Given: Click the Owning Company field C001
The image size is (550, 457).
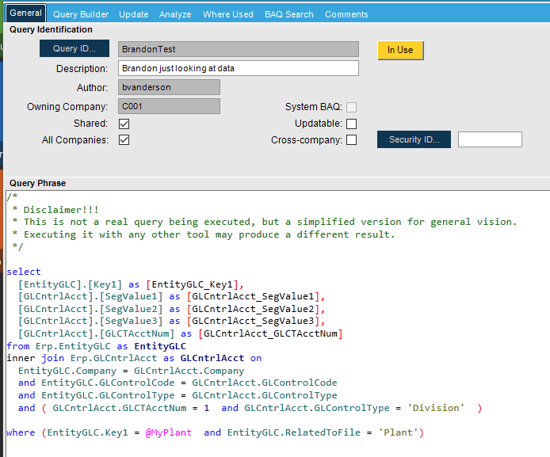Looking at the screenshot, I should [169, 106].
